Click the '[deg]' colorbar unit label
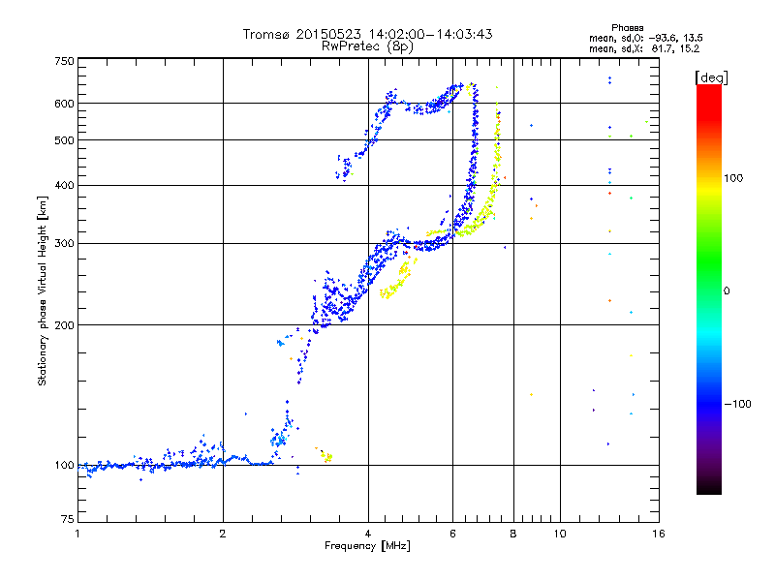Image resolution: width=775 pixels, height=581 pixels. 711,77
